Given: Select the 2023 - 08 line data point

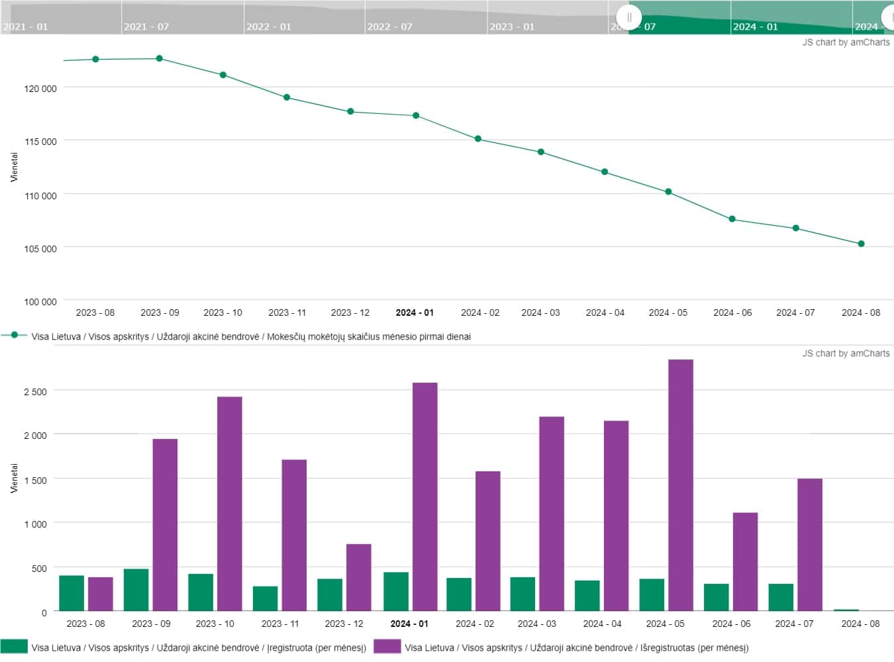Looking at the screenshot, I should coord(95,60).
